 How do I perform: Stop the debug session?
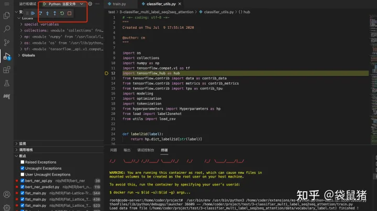(70, 13)
